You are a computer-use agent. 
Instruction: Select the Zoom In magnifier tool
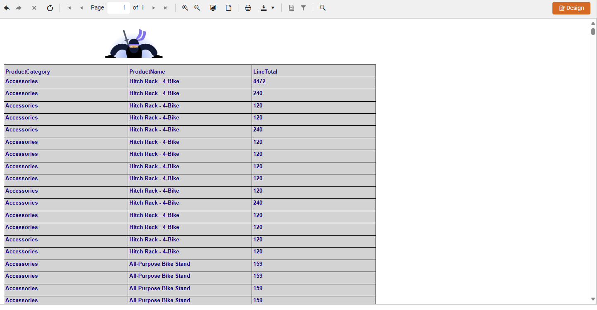tap(185, 7)
